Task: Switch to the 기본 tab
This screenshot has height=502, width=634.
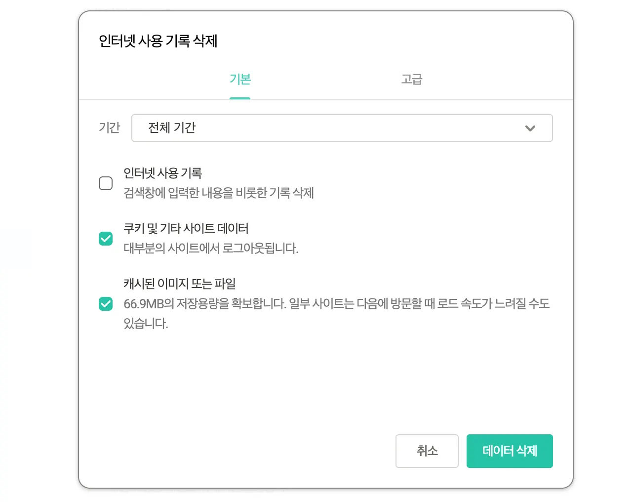Action: [x=240, y=79]
